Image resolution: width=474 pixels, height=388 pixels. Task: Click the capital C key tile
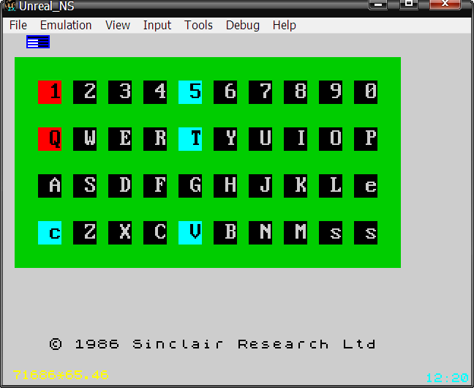(x=155, y=233)
